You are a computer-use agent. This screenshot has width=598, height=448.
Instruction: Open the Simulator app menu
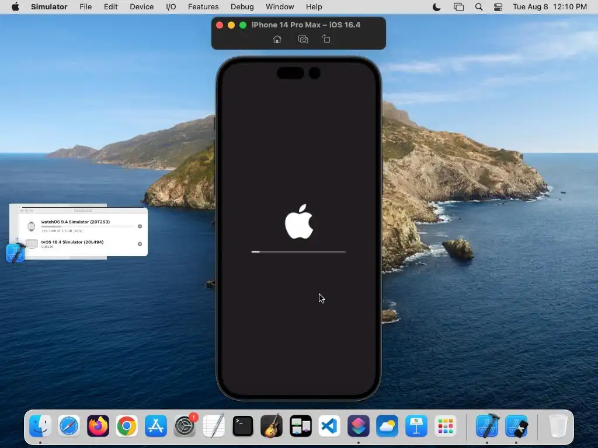tap(49, 7)
